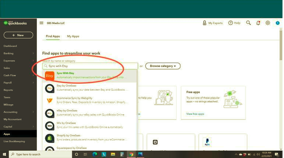Click the taskbar clock and date

click(x=266, y=154)
